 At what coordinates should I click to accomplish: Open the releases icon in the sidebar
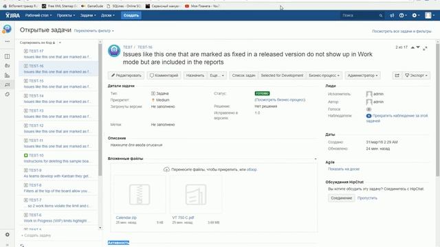click(8, 66)
